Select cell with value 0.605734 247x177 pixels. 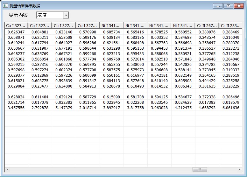[x=111, y=32]
